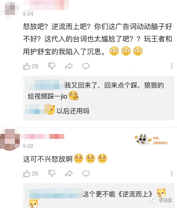Tap the comment text 这可不兴怒放啊

pyautogui.click(x=48, y=159)
